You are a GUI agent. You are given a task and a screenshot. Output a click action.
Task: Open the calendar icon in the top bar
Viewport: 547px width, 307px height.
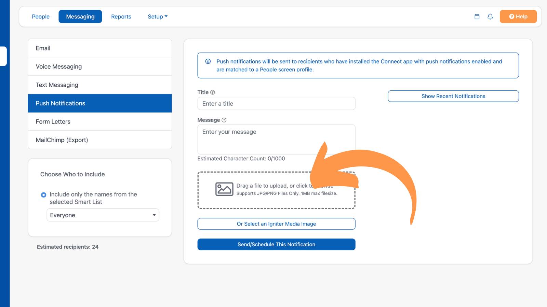tap(477, 16)
